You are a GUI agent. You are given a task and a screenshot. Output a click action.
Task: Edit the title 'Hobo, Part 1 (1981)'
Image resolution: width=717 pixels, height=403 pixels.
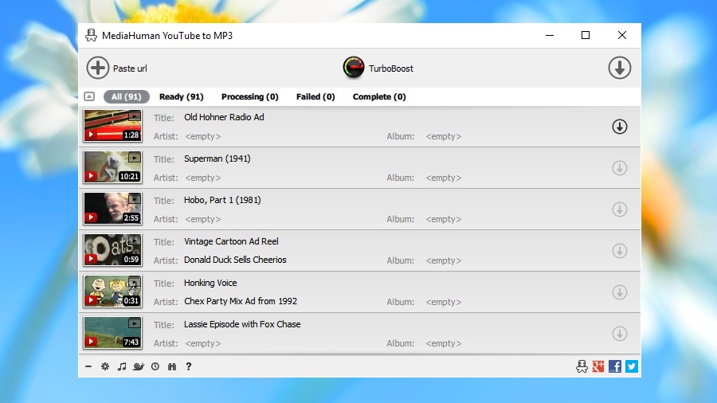[x=222, y=200]
